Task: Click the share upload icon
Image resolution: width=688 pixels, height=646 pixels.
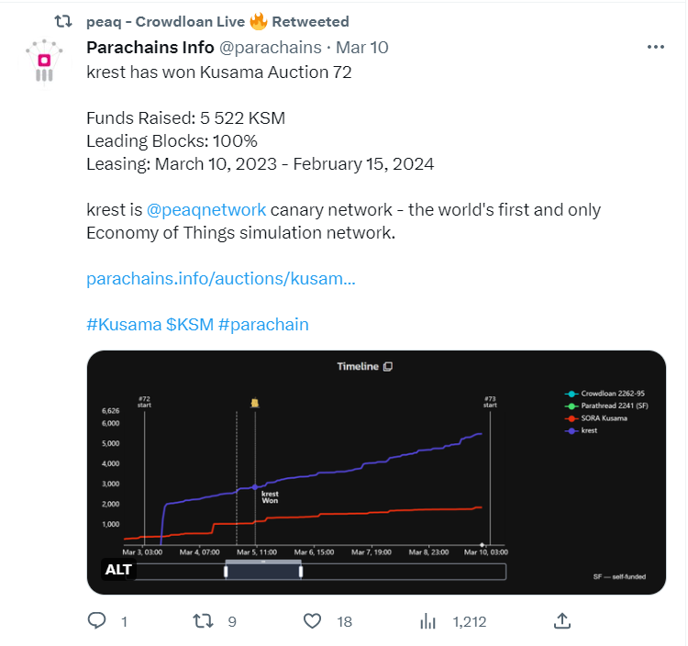Action: (564, 621)
